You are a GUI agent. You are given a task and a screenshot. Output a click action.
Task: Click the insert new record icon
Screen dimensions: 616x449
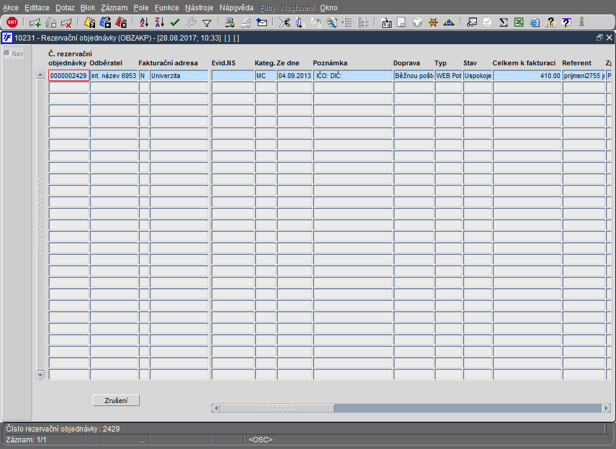(35, 23)
